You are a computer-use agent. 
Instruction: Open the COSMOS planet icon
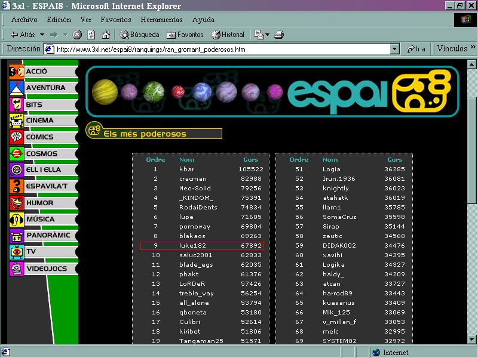pos(17,153)
